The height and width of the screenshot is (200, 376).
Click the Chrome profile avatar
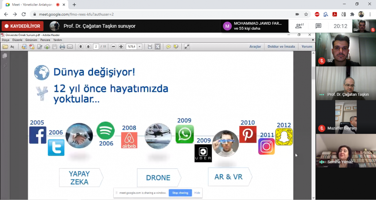(x=361, y=14)
